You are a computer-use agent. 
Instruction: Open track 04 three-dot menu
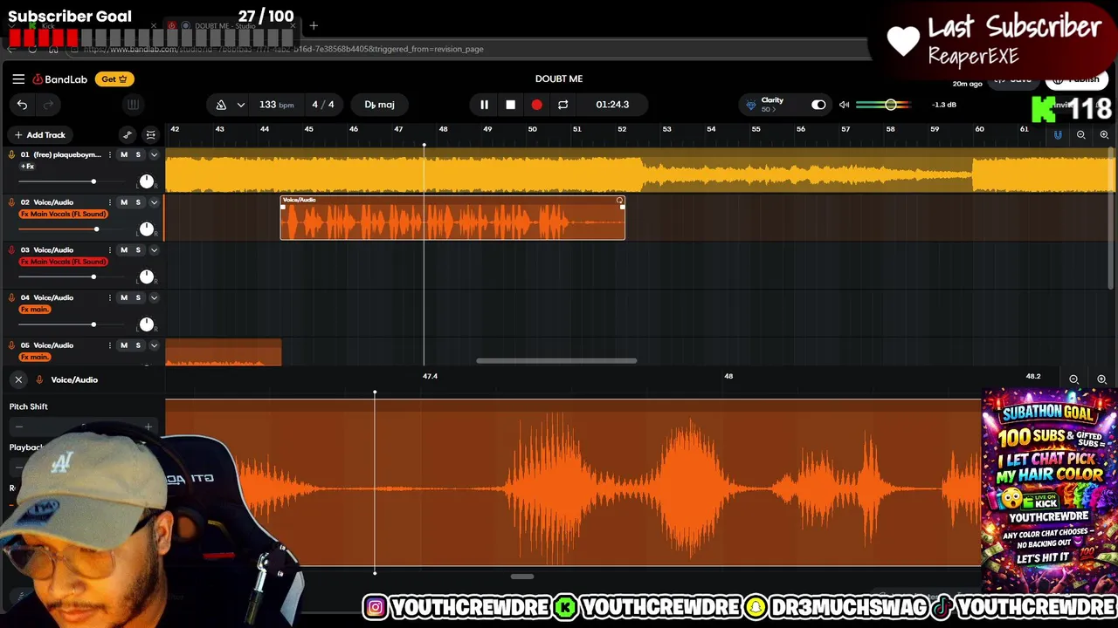pyautogui.click(x=109, y=298)
